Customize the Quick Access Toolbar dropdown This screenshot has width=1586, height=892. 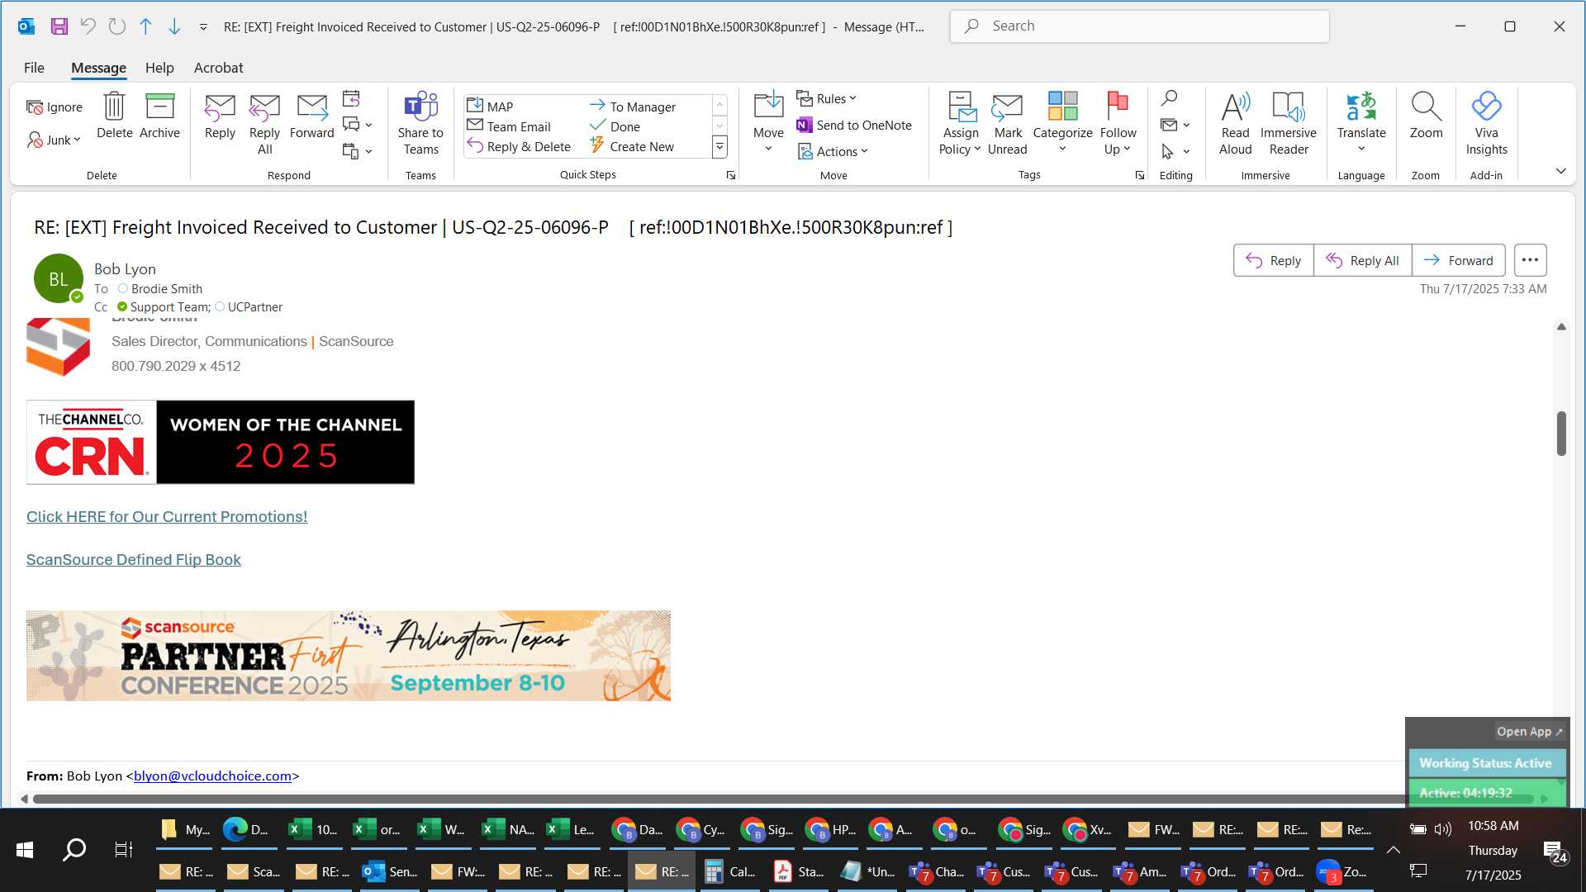(x=203, y=27)
